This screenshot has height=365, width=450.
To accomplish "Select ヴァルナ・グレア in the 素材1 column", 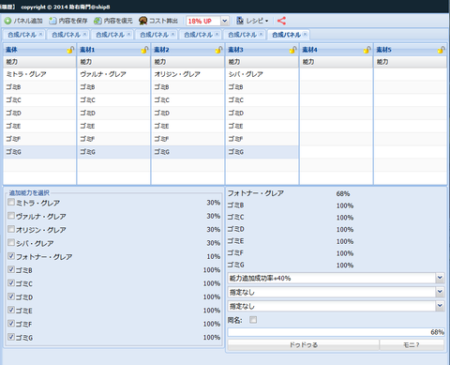I will coord(113,74).
